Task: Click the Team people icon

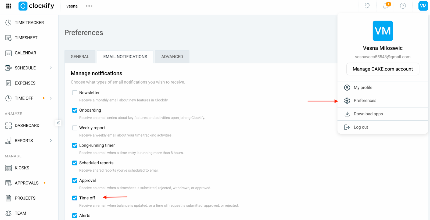Action: click(8, 213)
